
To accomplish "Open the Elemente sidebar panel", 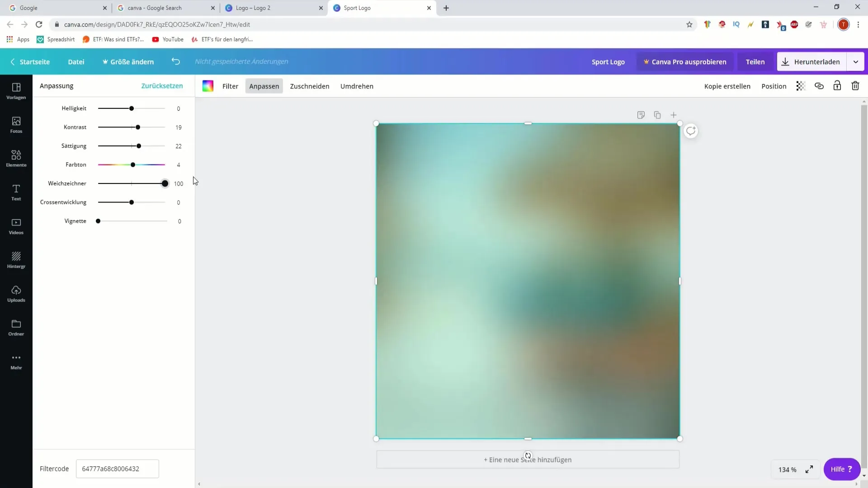I will [16, 159].
